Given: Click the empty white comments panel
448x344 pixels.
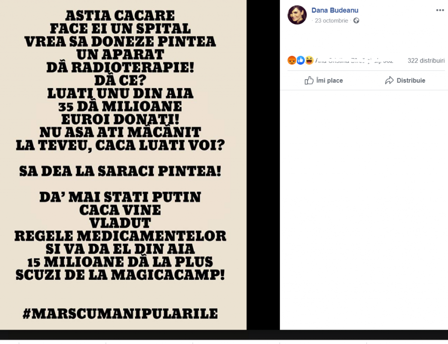Looking at the screenshot, I should tap(364, 210).
